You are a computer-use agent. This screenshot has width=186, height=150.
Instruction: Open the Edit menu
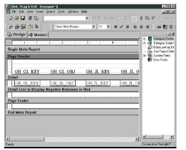point(22,12)
